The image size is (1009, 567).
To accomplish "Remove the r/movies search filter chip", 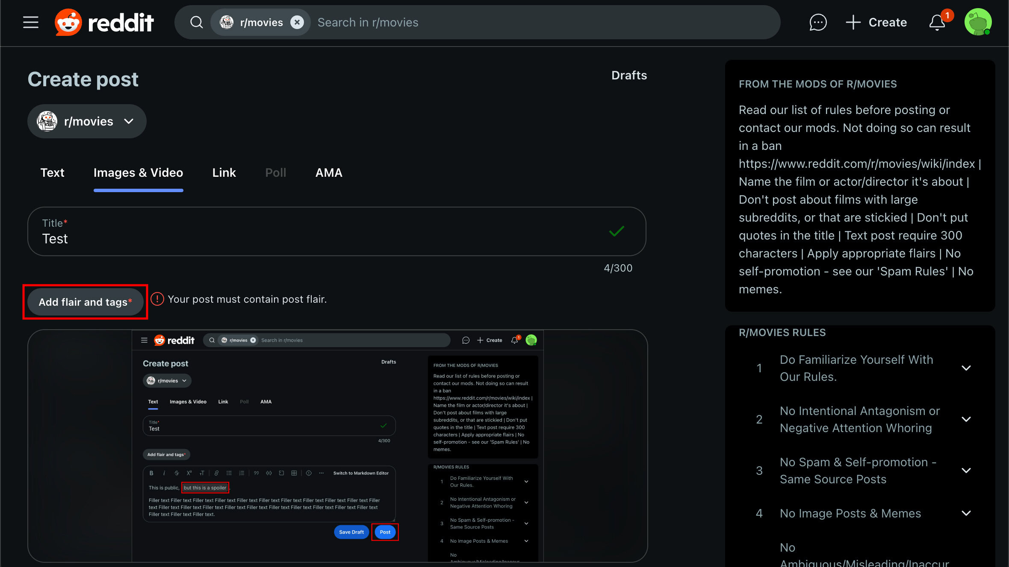I will coord(297,22).
